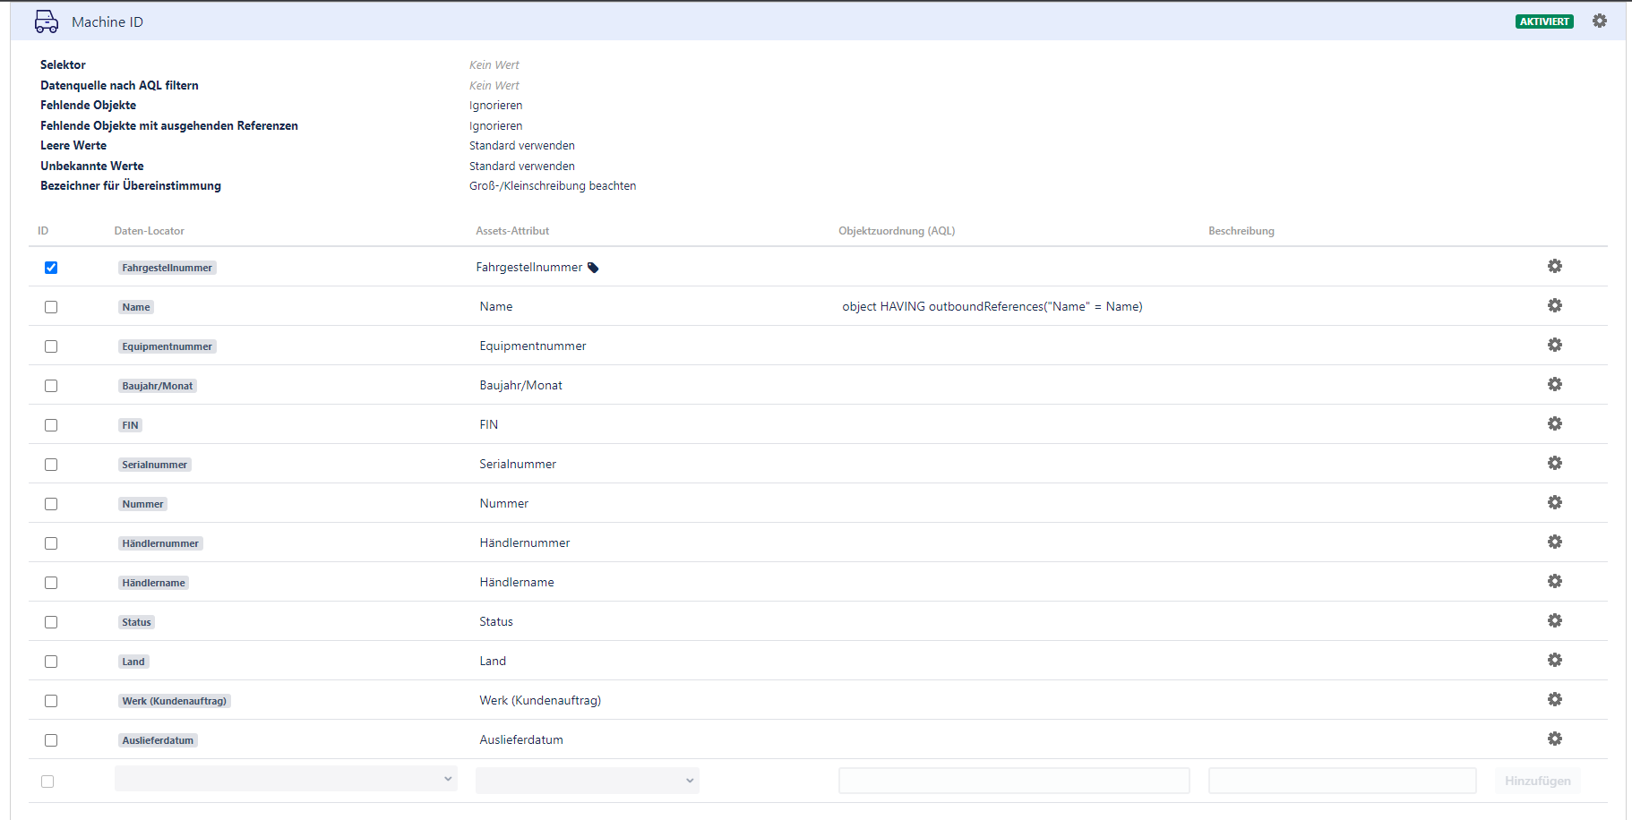Check the ID box for FIN row
Viewport: 1632px width, 820px height.
coord(51,425)
